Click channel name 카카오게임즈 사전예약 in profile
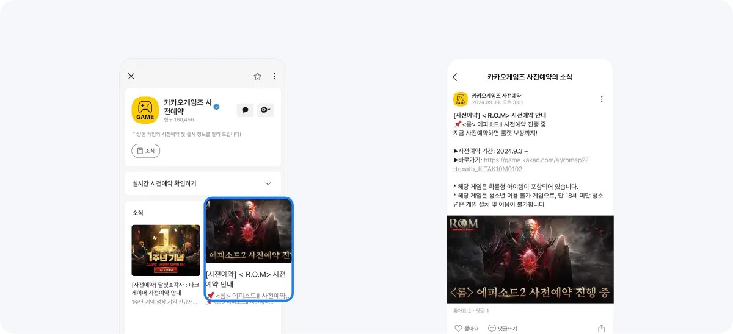Screen dimensions: 733x334 (x=188, y=107)
